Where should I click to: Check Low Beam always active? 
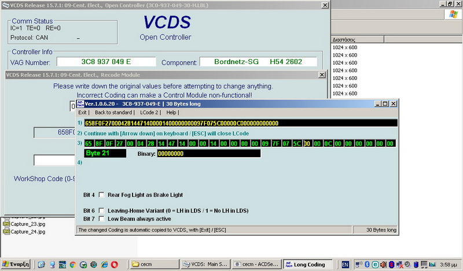(101, 219)
